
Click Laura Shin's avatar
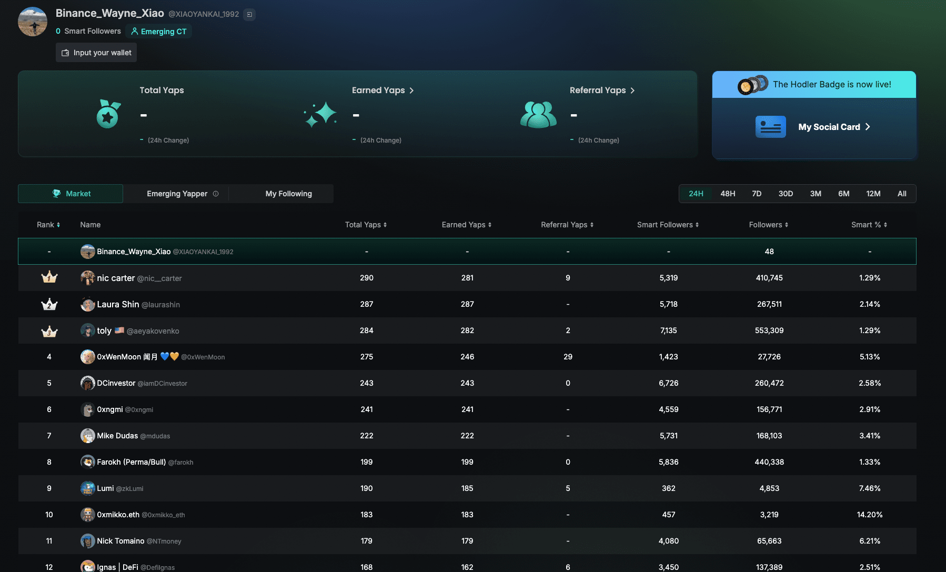(88, 304)
